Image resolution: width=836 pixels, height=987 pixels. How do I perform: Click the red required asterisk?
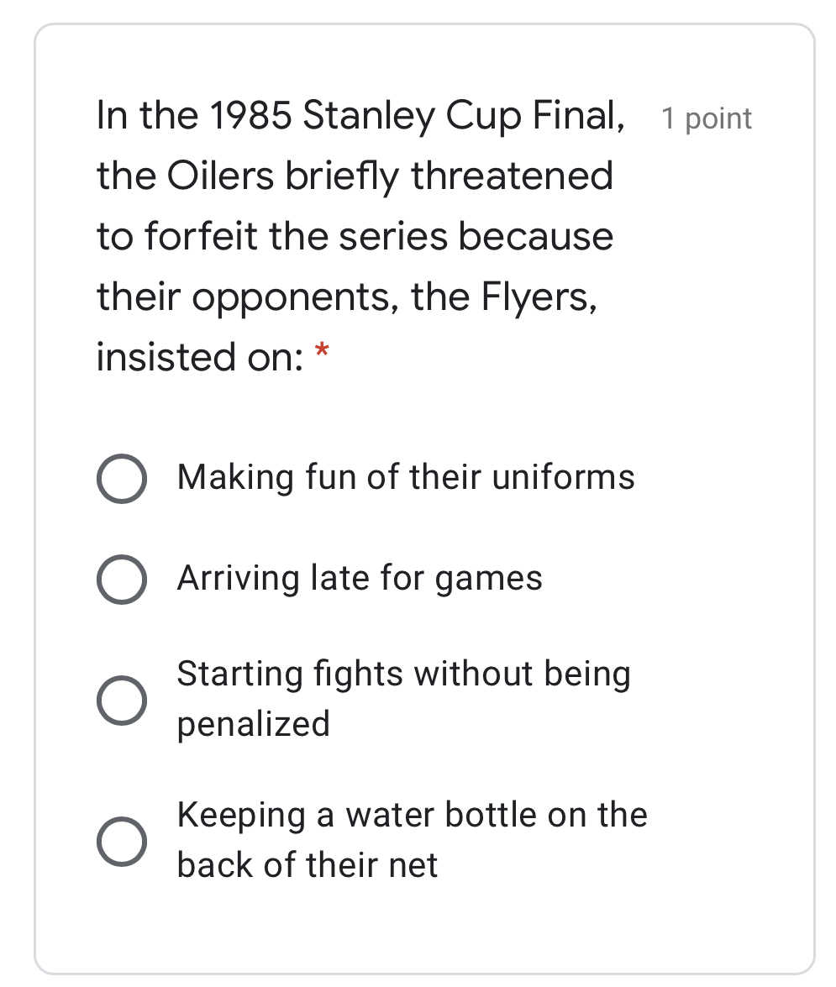pos(320,353)
